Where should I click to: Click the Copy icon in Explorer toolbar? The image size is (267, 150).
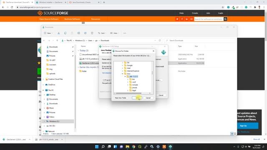coord(65,33)
